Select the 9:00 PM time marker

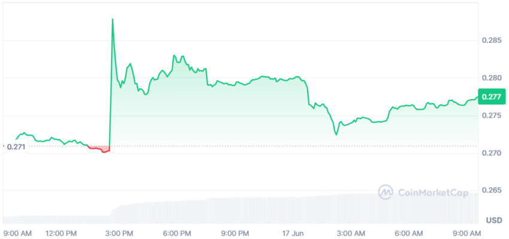click(x=235, y=233)
